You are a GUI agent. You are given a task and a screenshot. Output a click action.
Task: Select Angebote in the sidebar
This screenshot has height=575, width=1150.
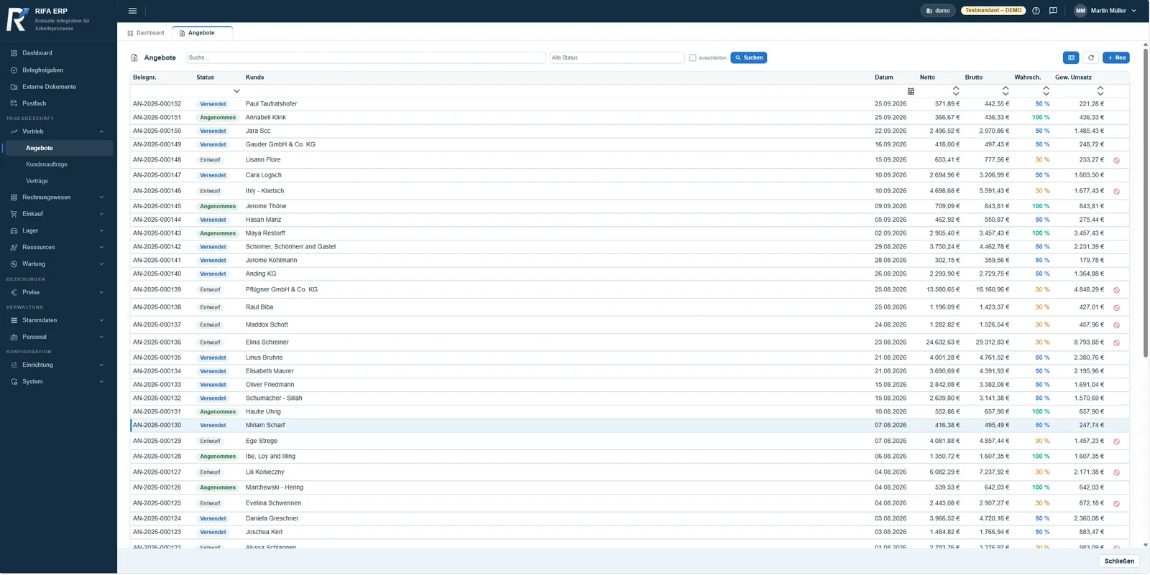click(57, 148)
